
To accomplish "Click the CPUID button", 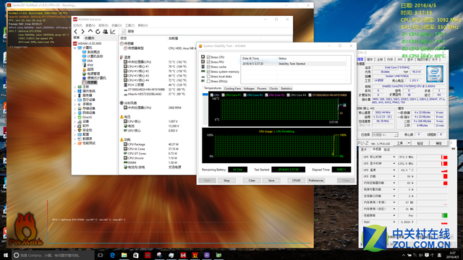I will tap(296, 181).
